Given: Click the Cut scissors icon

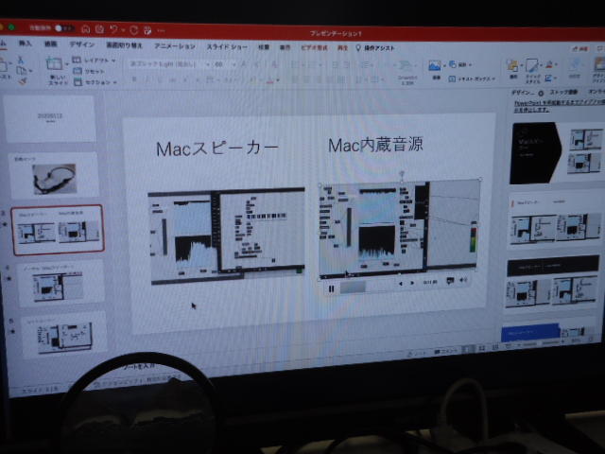Looking at the screenshot, I should [20, 60].
